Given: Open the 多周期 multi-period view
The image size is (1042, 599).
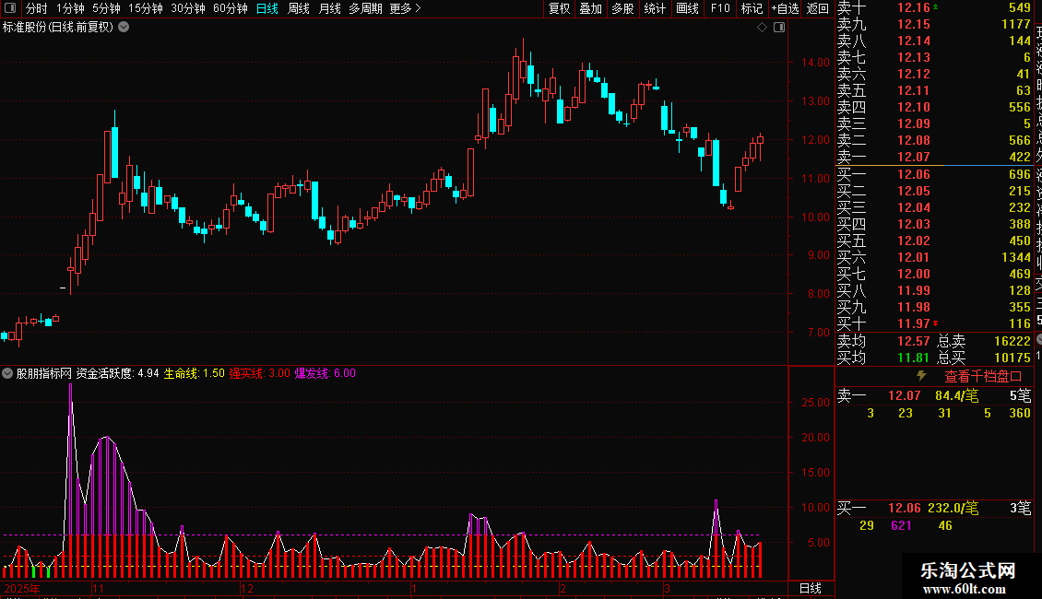Looking at the screenshot, I should [365, 8].
